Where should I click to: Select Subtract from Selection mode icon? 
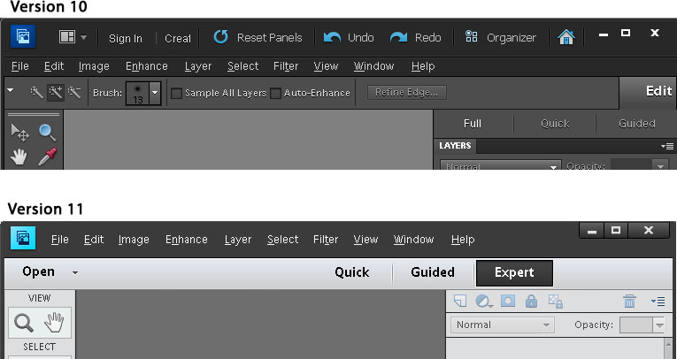pos(74,92)
